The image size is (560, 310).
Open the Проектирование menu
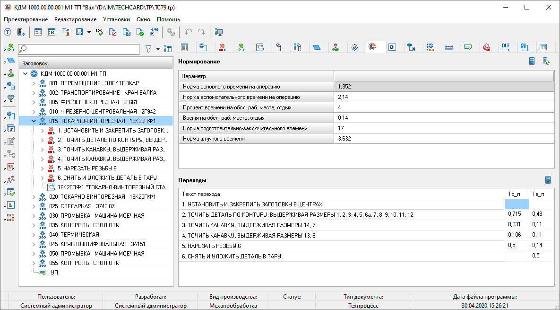click(26, 19)
